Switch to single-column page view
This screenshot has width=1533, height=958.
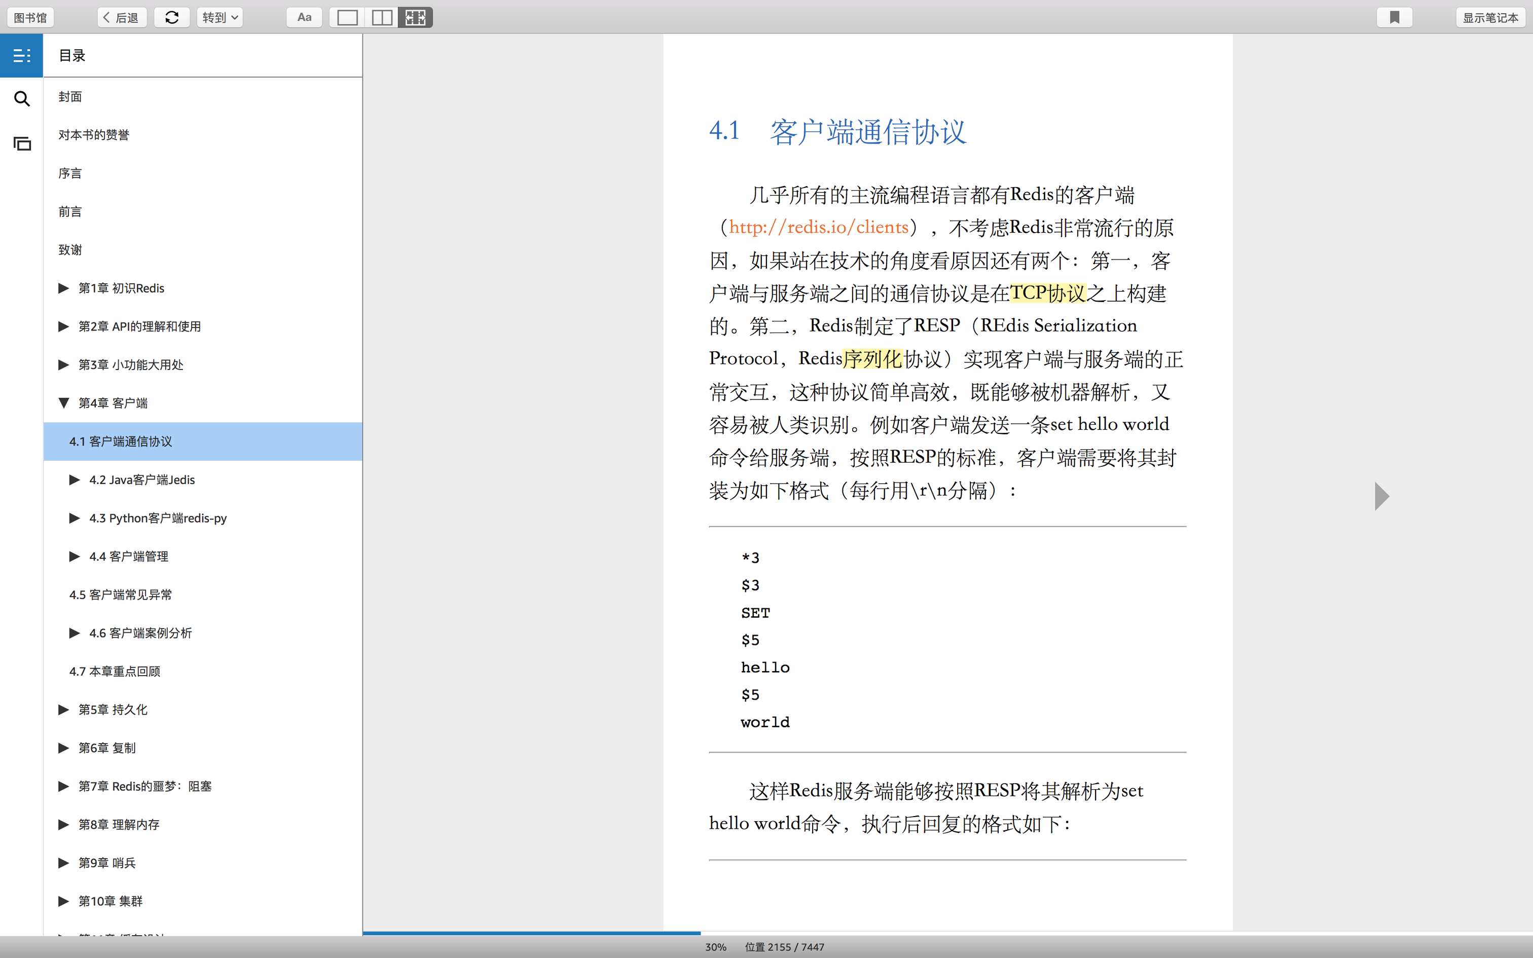tap(347, 18)
